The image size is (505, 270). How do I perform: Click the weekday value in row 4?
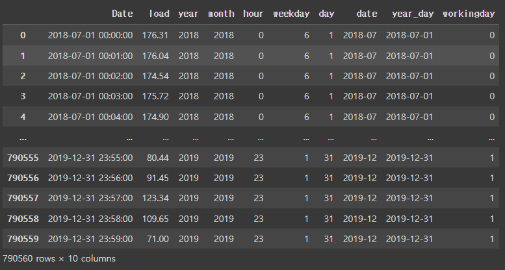[x=306, y=117]
